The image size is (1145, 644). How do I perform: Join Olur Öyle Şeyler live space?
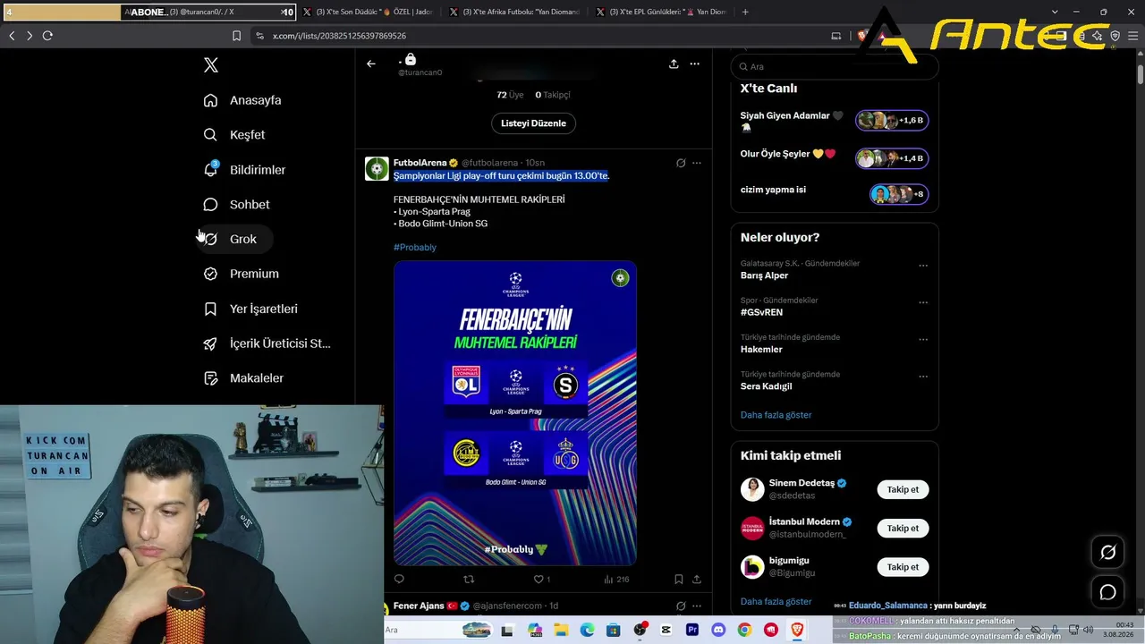pos(892,158)
